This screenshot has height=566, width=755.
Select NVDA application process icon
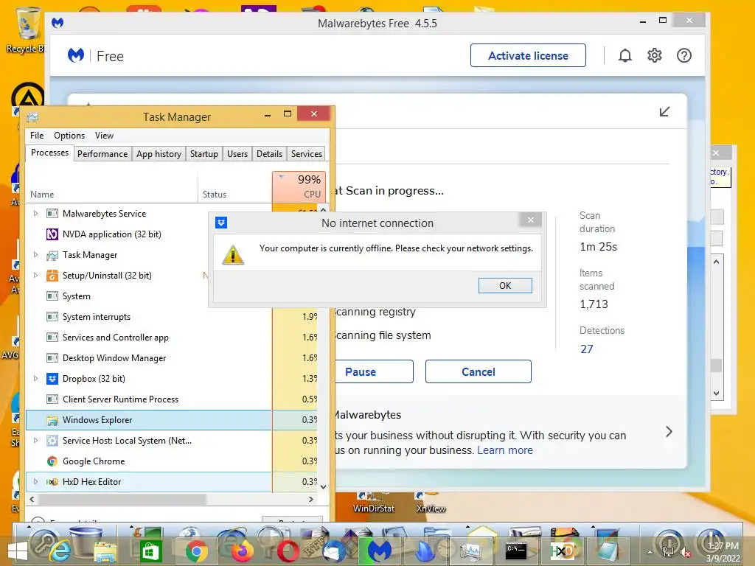(x=52, y=234)
